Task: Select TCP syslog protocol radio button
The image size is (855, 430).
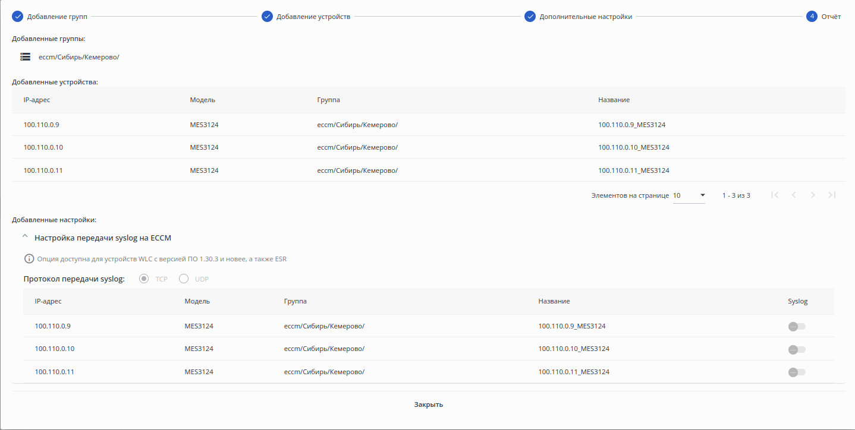Action: point(144,279)
